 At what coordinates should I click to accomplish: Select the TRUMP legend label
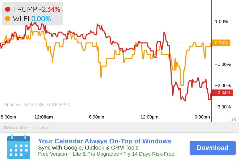click(x=25, y=9)
